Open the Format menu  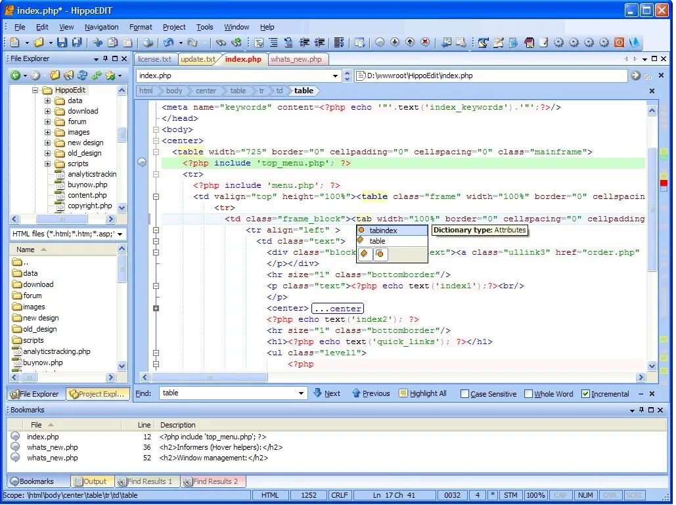pyautogui.click(x=141, y=27)
